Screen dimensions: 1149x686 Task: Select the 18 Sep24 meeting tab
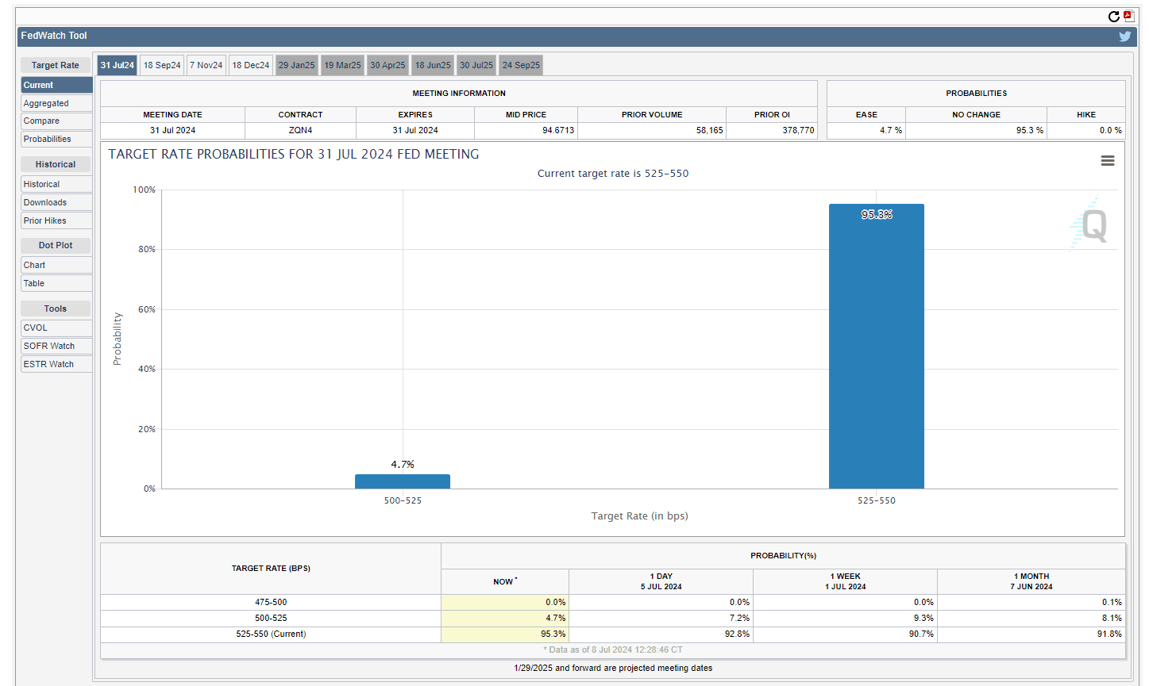[162, 65]
